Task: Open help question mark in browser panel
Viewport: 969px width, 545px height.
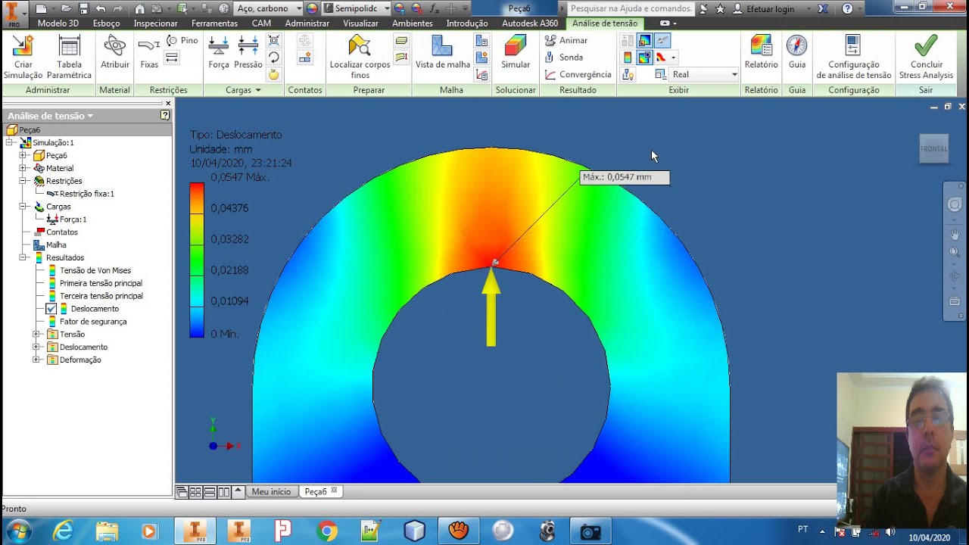Action: 165,115
